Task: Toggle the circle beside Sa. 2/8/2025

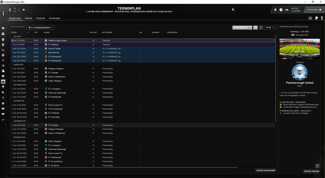Action: [x=12, y=69]
